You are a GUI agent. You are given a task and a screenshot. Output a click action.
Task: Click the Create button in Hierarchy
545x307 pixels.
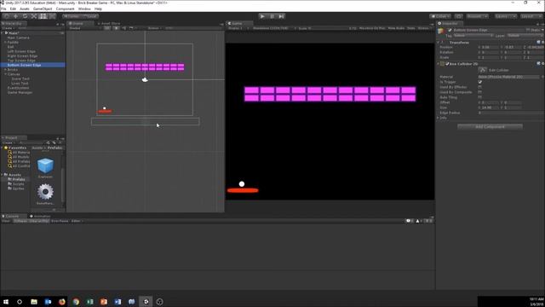[8, 28]
